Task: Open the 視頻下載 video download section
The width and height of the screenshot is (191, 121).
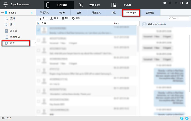Action: click(89, 5)
